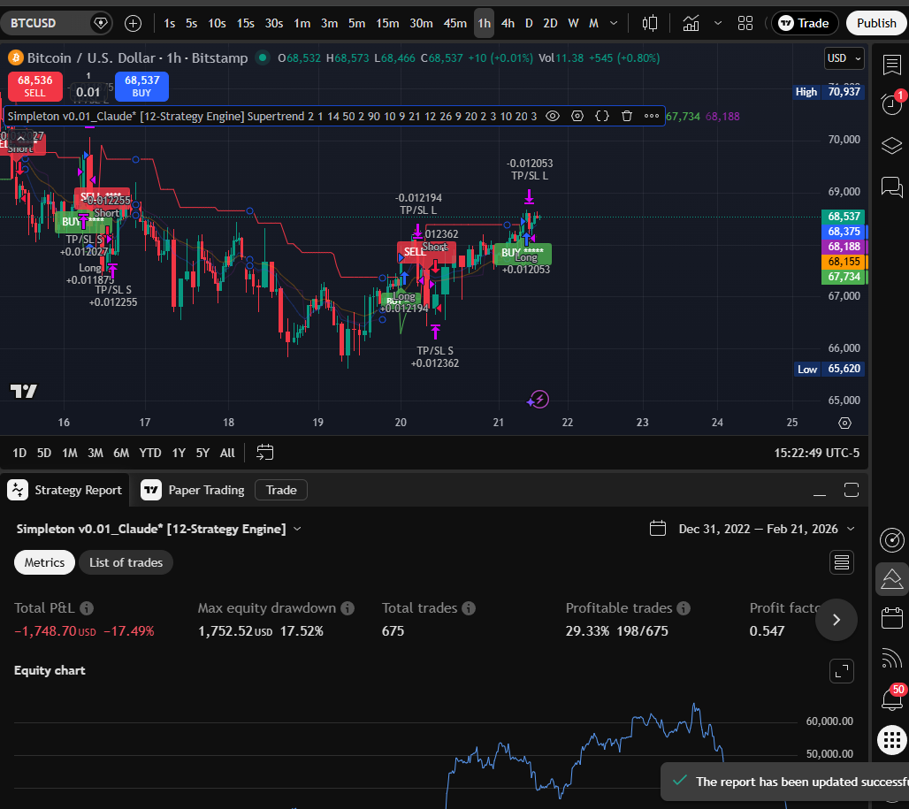This screenshot has height=809, width=909.
Task: Switch to the Paper Trading tab
Action: pyautogui.click(x=193, y=490)
